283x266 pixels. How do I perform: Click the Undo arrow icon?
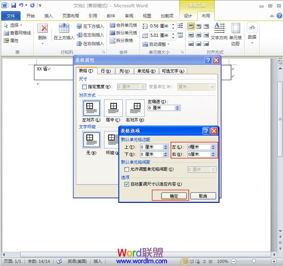(21, 5)
